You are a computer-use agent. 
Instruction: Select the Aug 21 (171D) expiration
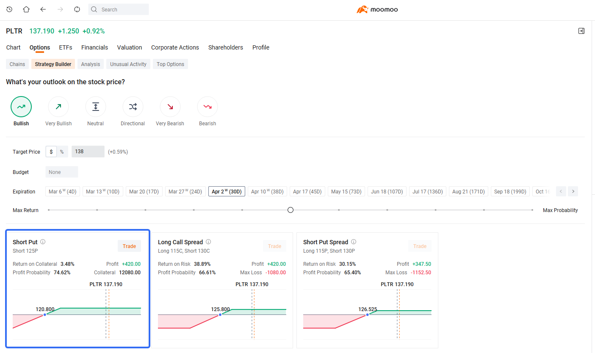[x=468, y=191]
